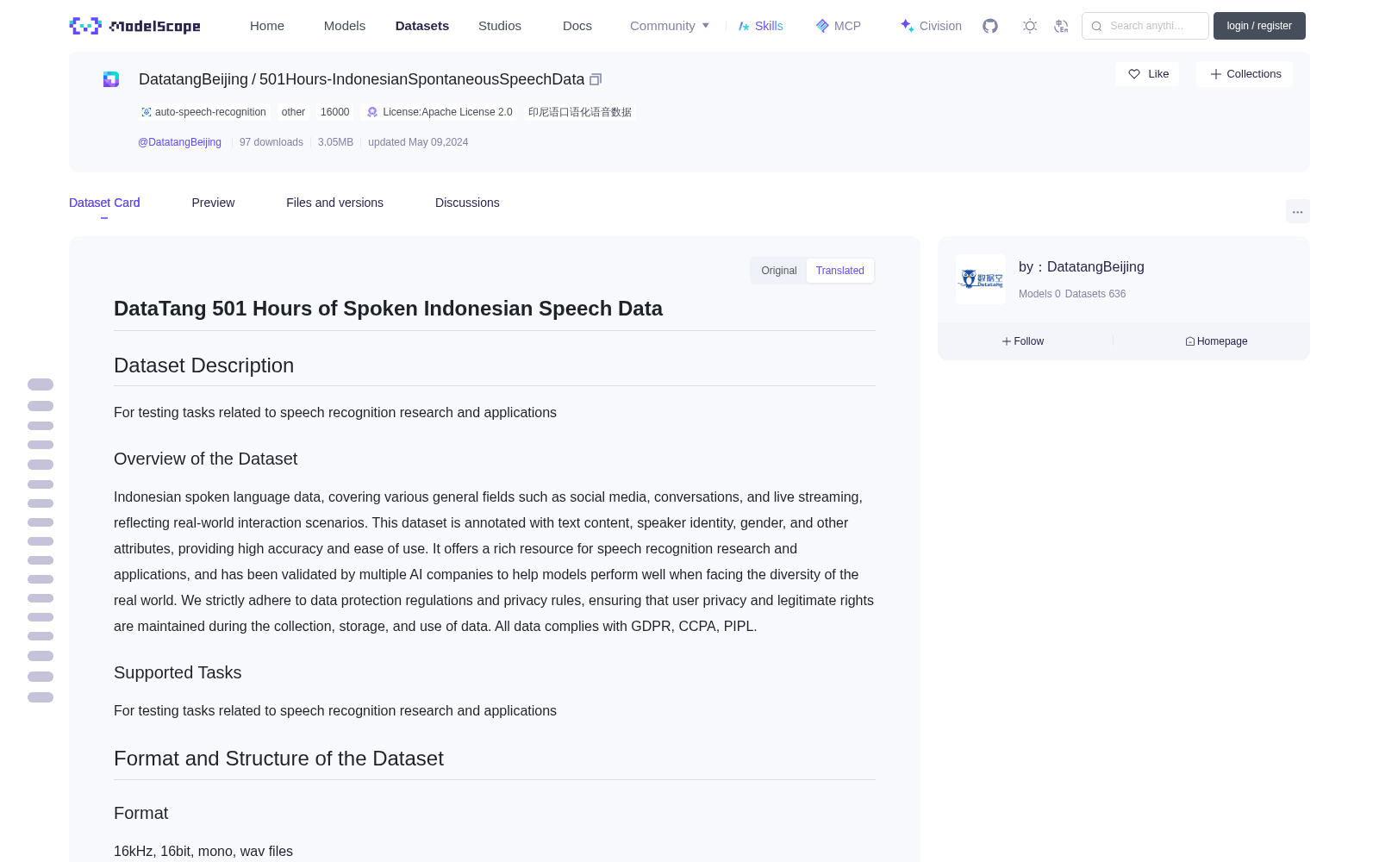Open the @DatatangBeijing author link

(x=179, y=142)
